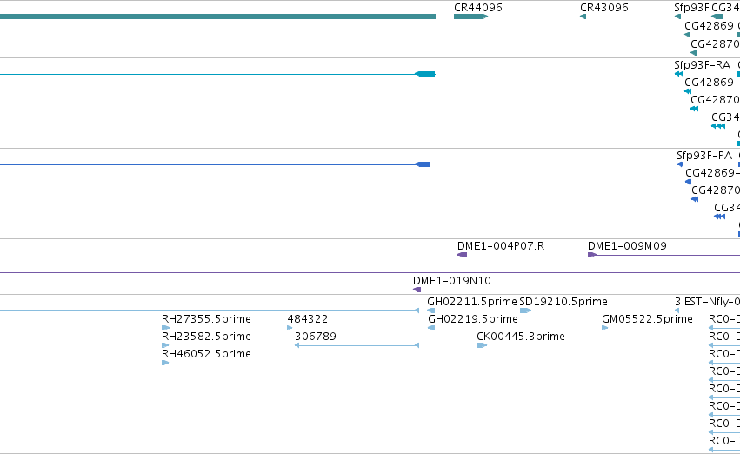Select the Sfp93F-PA protein label
The height and width of the screenshot is (454, 740).
[x=704, y=156]
